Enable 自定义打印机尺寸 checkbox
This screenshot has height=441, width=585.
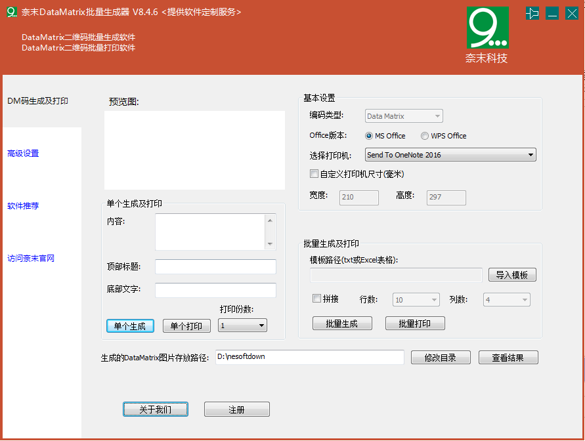[314, 174]
